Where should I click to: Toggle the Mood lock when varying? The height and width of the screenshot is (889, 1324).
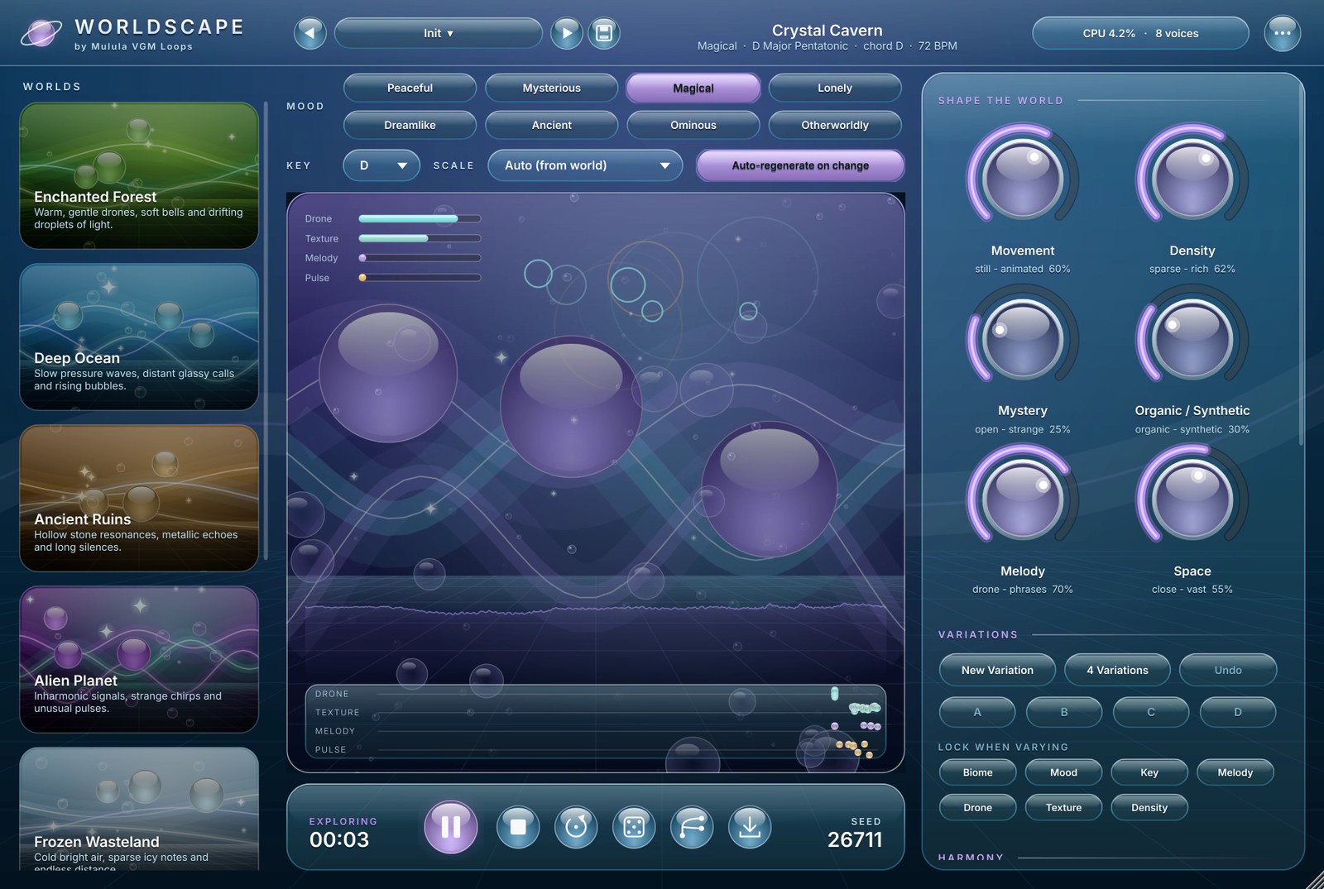tap(1063, 772)
